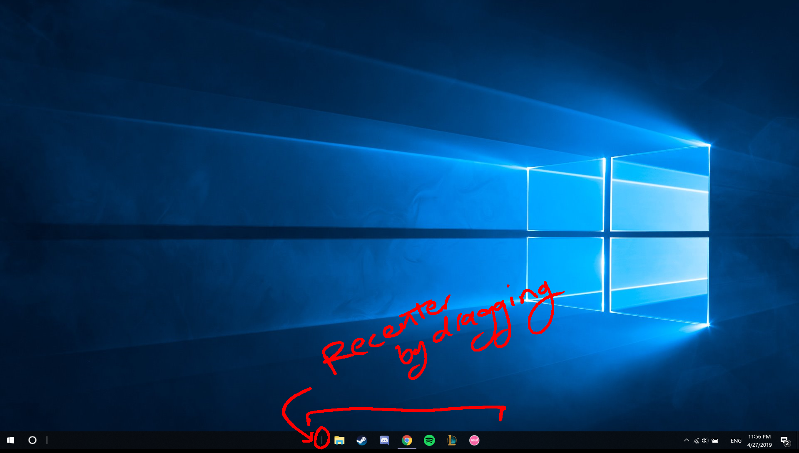Open Discord from the taskbar
This screenshot has width=799, height=453.
click(384, 440)
